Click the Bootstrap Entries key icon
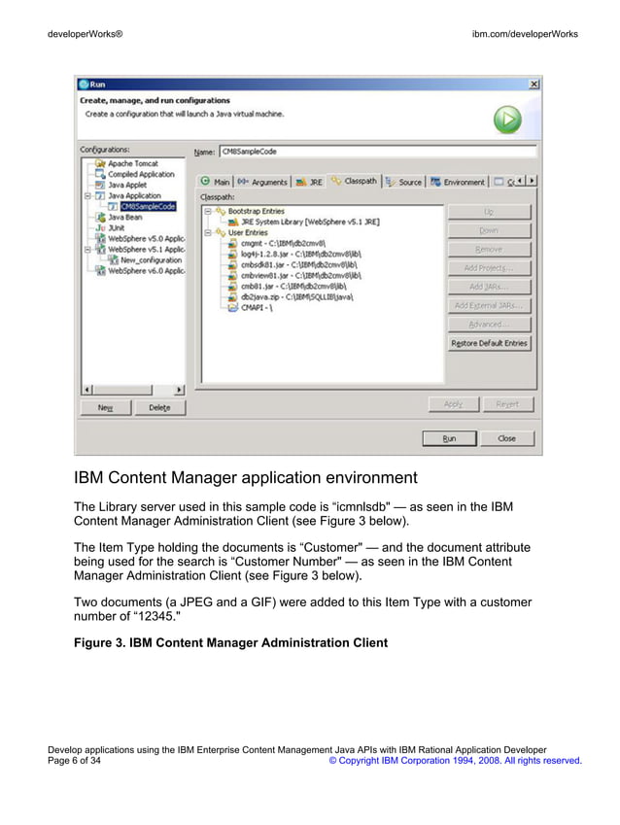 point(221,211)
